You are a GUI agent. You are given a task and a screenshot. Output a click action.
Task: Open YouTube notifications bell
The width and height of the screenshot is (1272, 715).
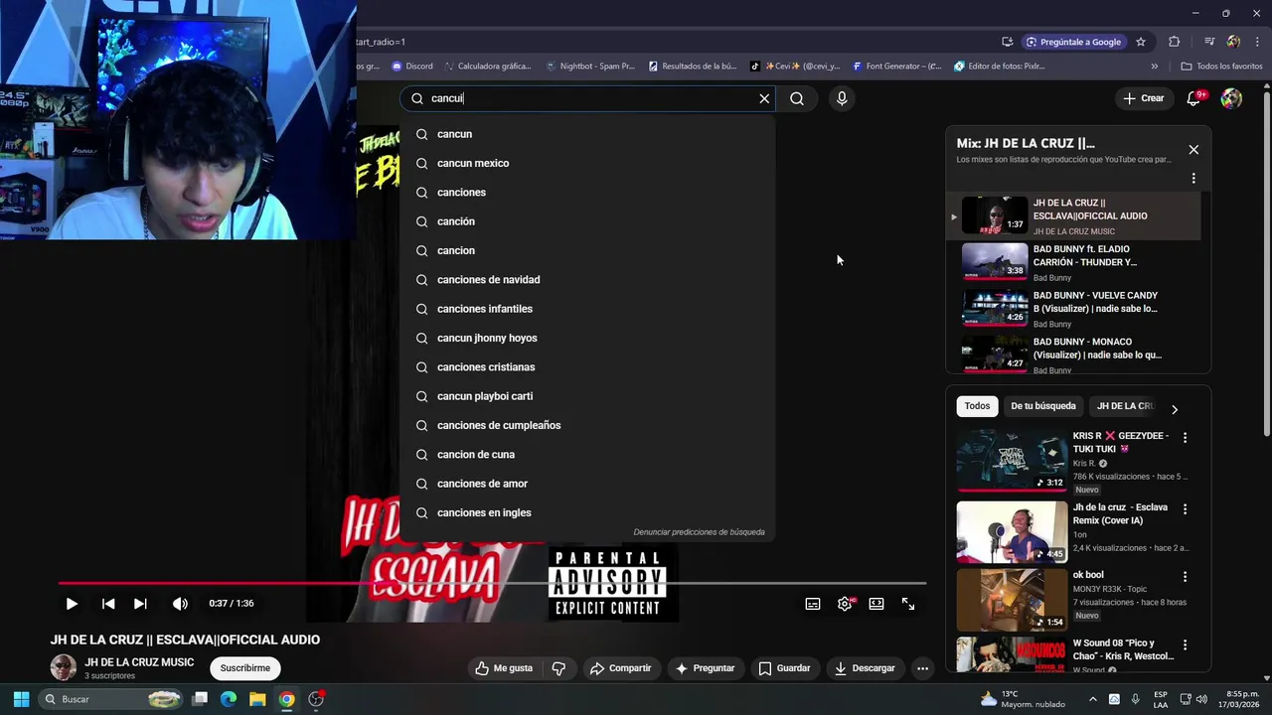1195,98
